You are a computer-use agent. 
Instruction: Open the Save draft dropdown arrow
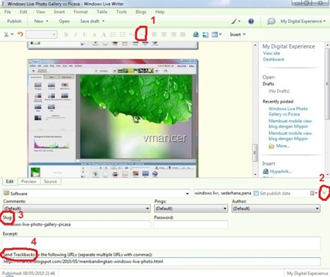coord(103,21)
